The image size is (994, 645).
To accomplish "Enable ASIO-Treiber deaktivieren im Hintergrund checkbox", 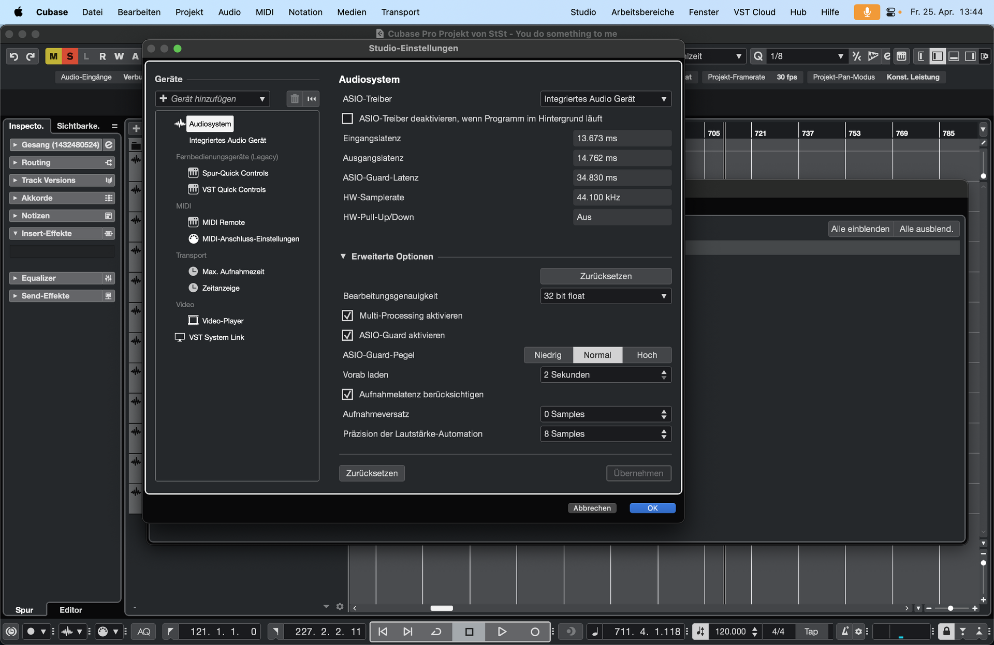I will pos(347,119).
